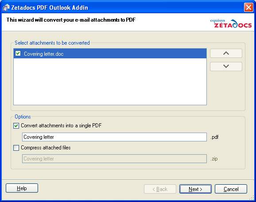The width and height of the screenshot is (256, 202).
Task: Click the equisys Zetadocs logo
Action: [231, 23]
